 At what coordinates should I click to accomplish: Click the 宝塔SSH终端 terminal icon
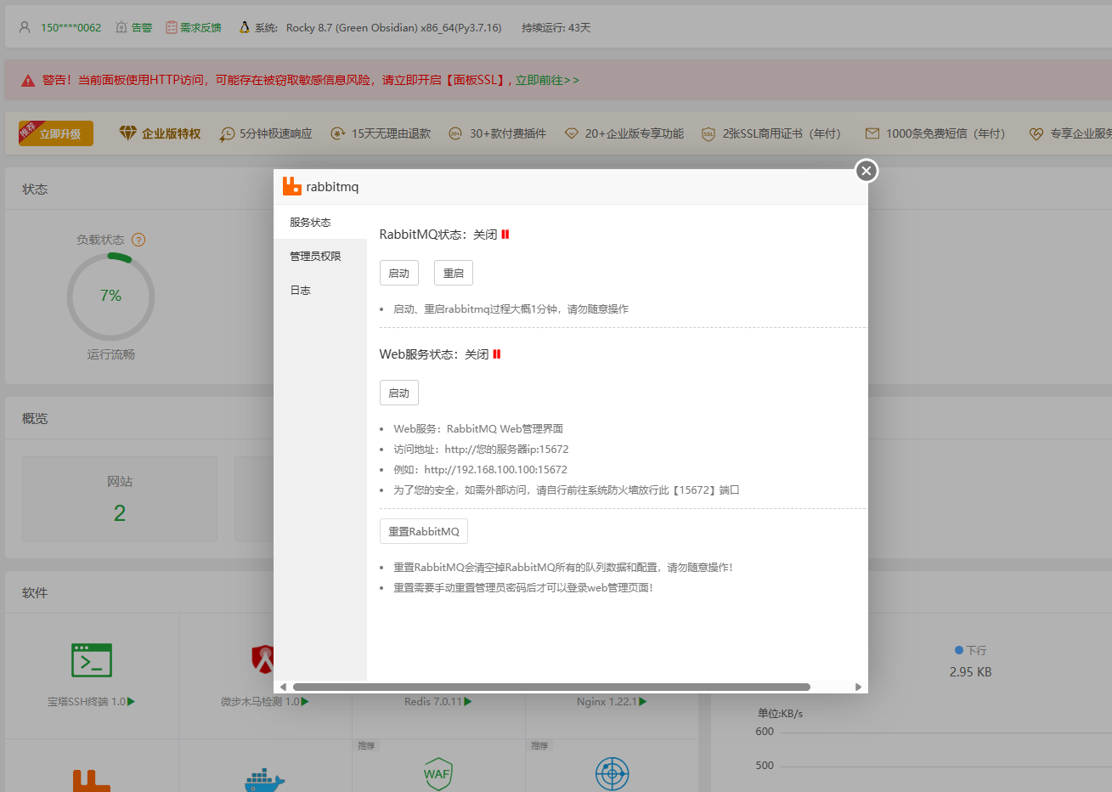click(x=92, y=659)
